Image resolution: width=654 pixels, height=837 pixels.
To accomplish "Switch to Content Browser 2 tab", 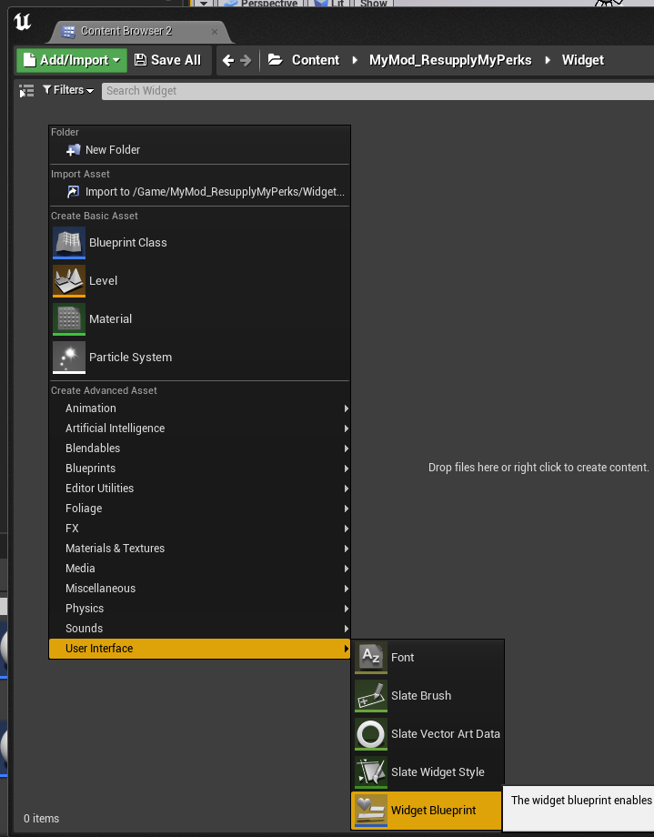I will point(126,32).
